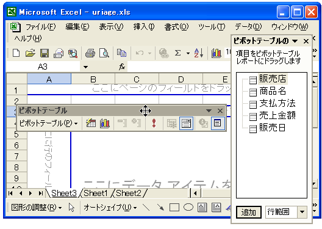Open the 編集(E) menu
The image size is (322, 229).
(77, 27)
